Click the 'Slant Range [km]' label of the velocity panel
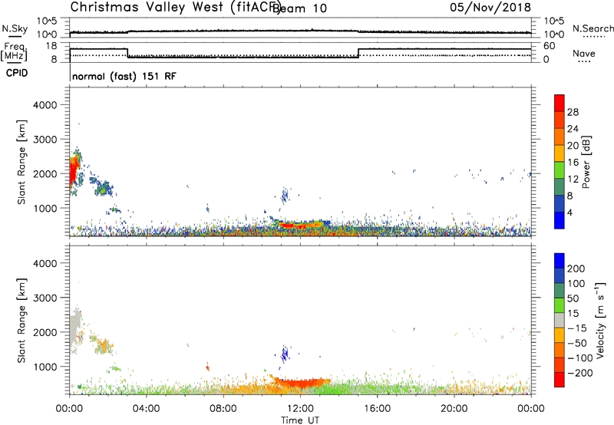The width and height of the screenshot is (614, 425). (x=21, y=320)
